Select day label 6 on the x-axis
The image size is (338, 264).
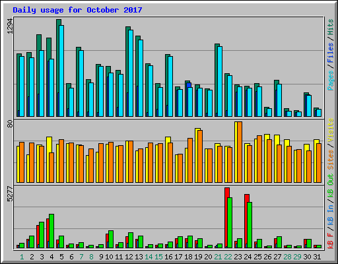(x=71, y=257)
